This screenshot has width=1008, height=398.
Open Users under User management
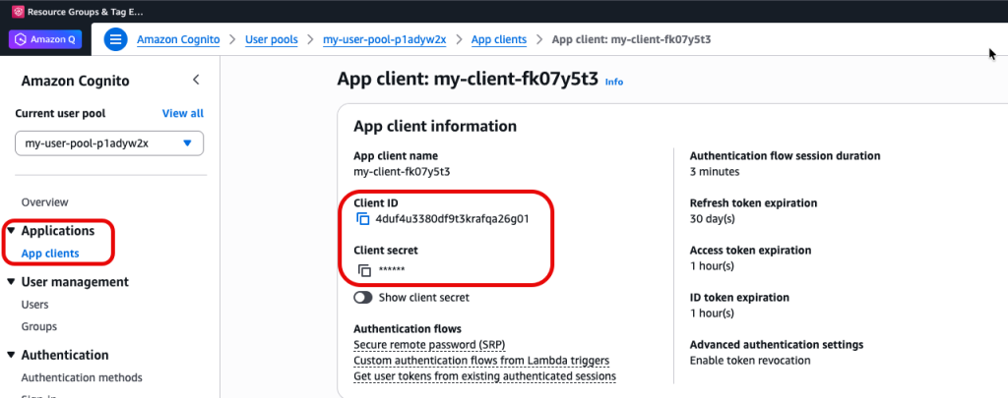click(x=35, y=305)
